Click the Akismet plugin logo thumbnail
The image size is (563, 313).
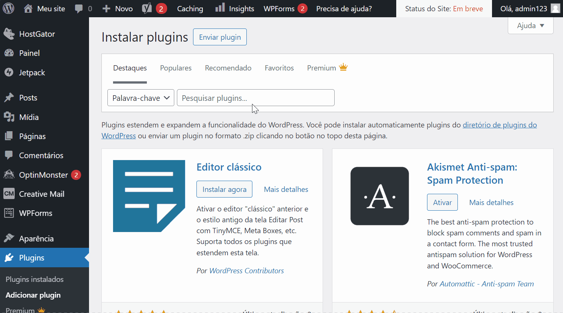380,196
